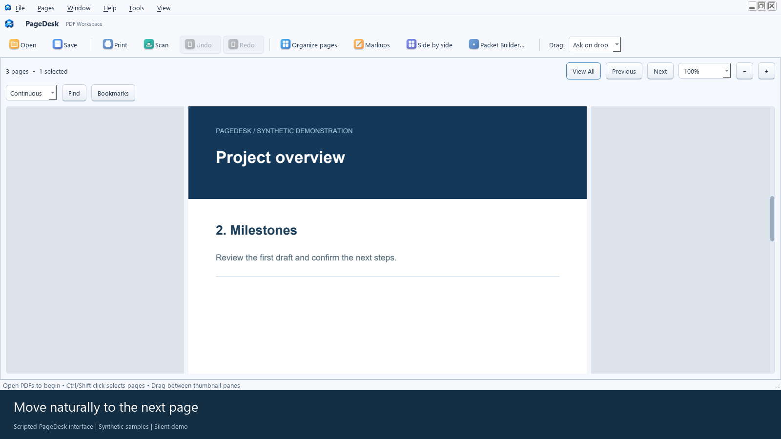Click the vertical scrollbar thumb
The image size is (781, 439).
pyautogui.click(x=772, y=219)
